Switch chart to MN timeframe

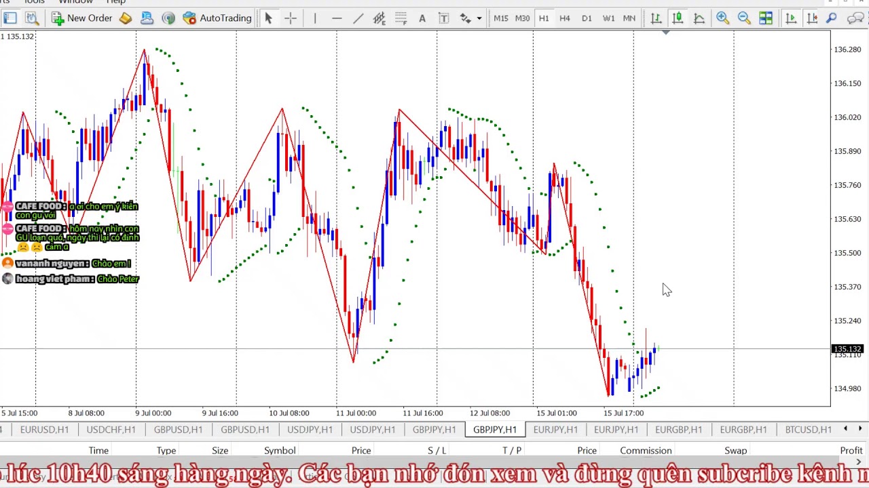(x=629, y=18)
